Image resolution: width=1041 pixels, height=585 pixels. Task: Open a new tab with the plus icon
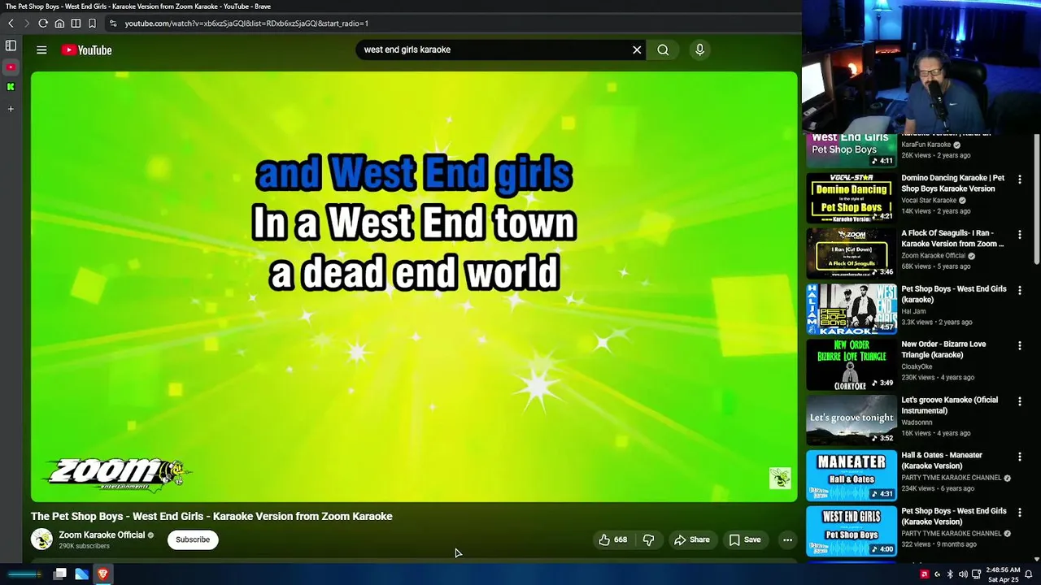pos(11,109)
